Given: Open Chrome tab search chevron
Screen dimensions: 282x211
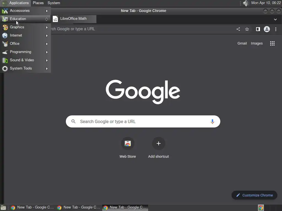Looking at the screenshot, I should pyautogui.click(x=275, y=20).
